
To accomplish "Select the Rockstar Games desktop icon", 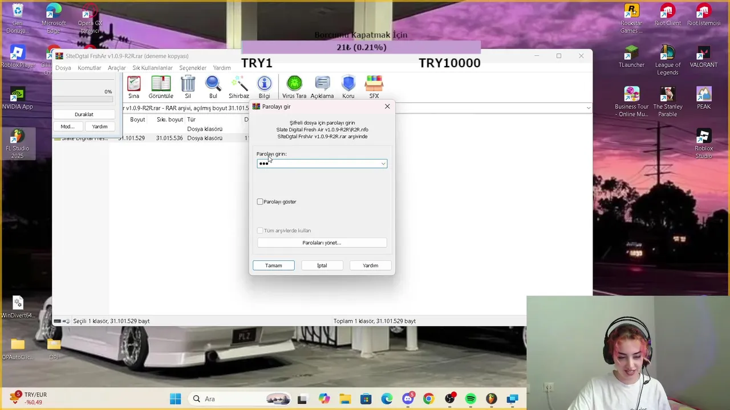I will pos(631,19).
